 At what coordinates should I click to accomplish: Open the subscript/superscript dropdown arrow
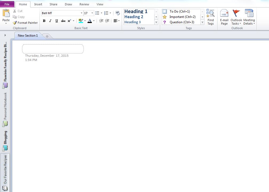(x=74, y=21)
